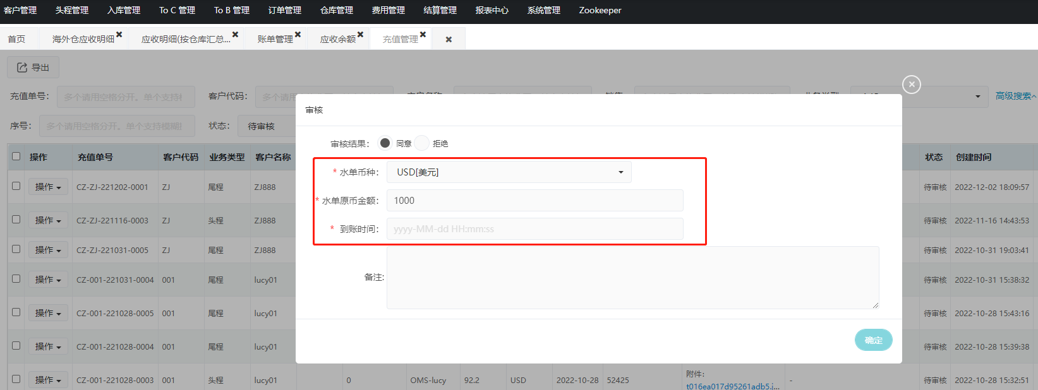Open the attachment link t016ea017d95261adb5
The image size is (1038, 390).
733,386
